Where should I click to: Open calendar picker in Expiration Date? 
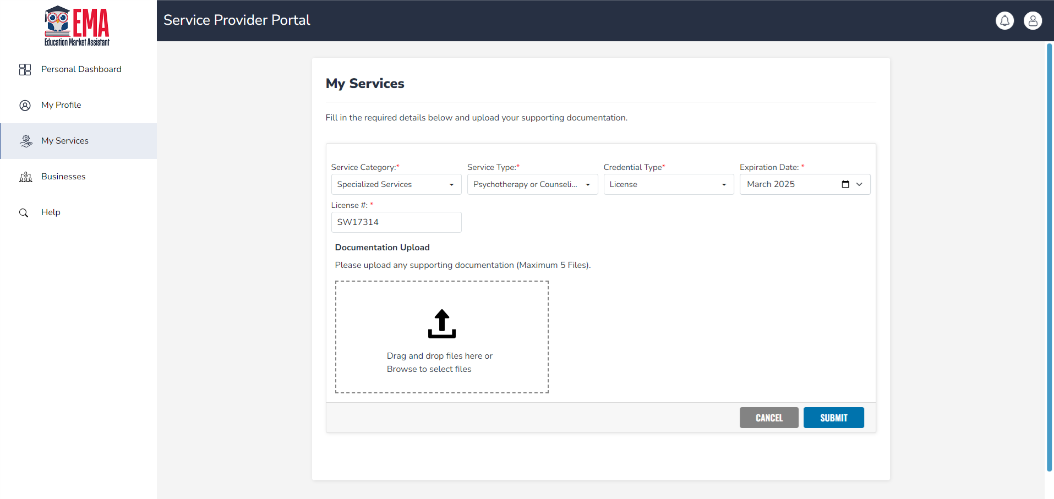tap(845, 184)
